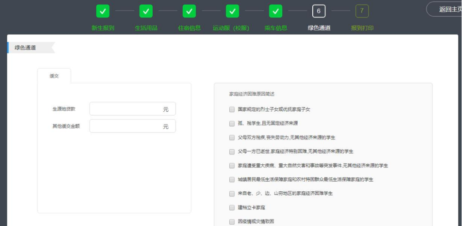462x226 pixels.
Task: Go to step 7 报到打印 number icon
Action: click(362, 12)
